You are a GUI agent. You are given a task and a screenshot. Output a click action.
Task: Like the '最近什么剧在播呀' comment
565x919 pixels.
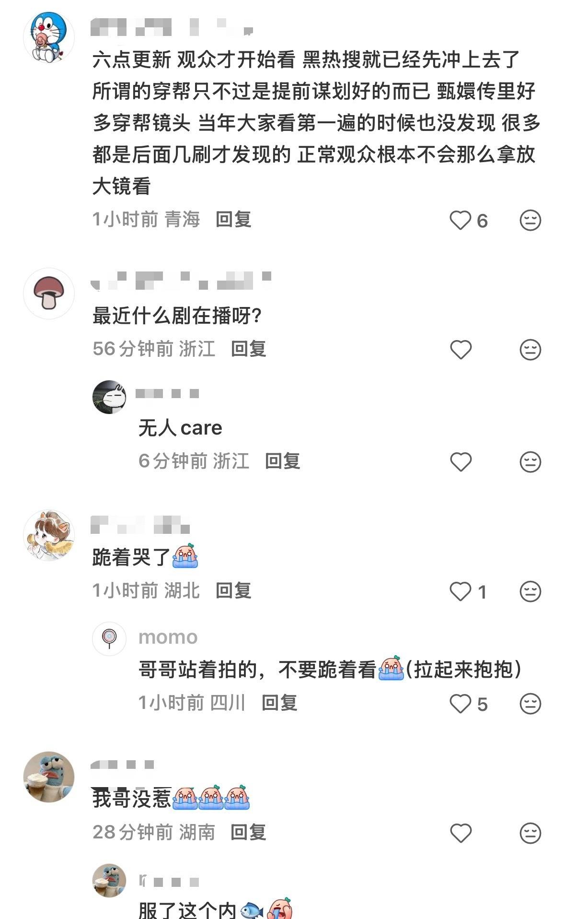coord(461,350)
